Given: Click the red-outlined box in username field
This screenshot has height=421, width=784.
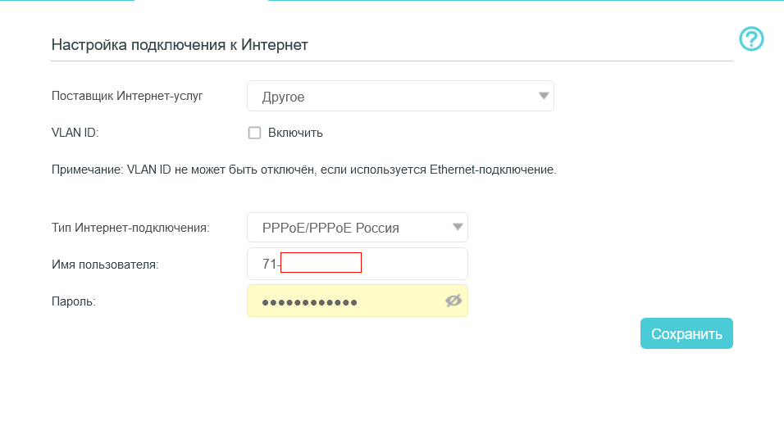Looking at the screenshot, I should pyautogui.click(x=321, y=263).
